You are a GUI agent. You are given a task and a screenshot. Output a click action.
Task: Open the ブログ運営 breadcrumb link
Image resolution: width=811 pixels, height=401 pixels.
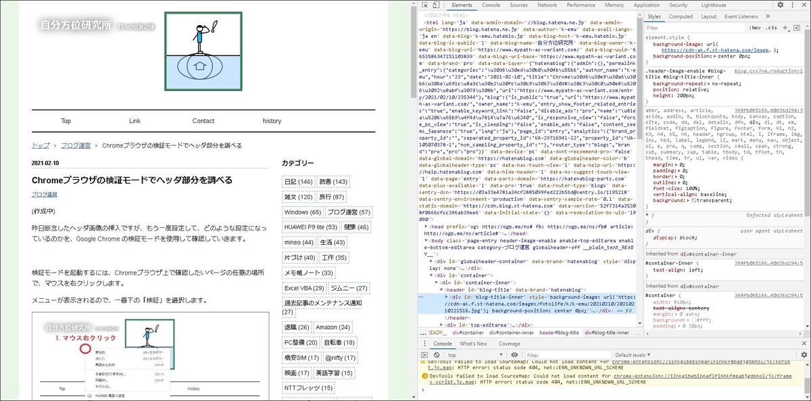[x=76, y=145]
